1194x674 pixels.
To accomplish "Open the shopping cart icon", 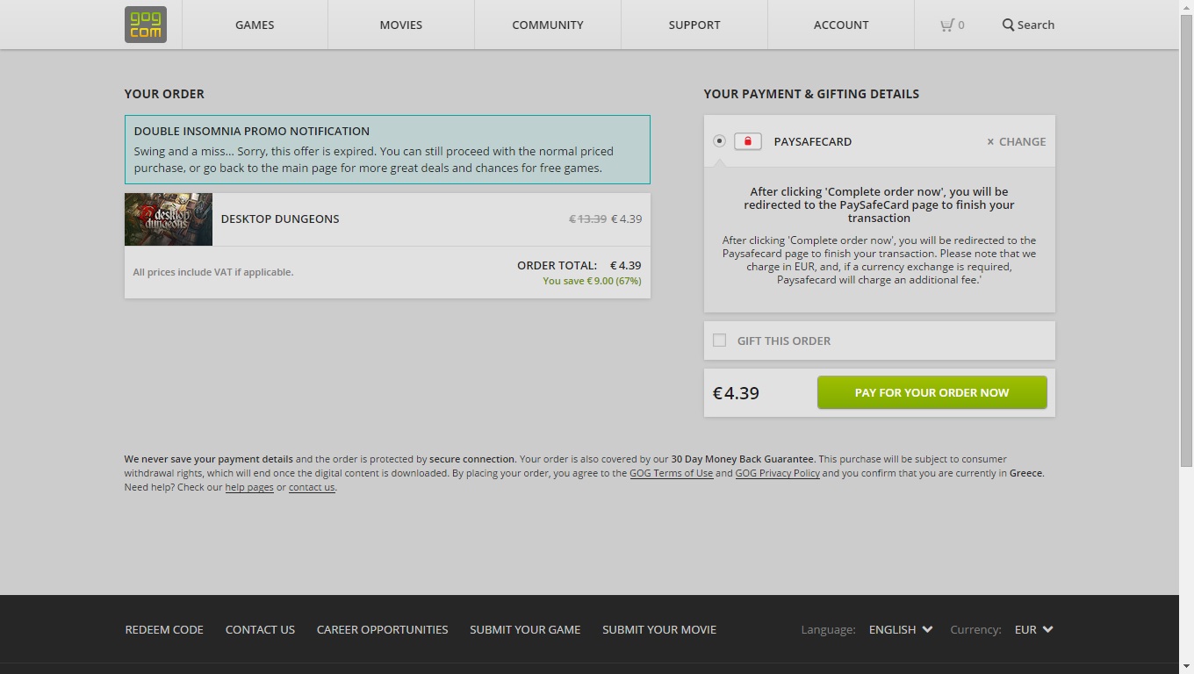I will [946, 25].
